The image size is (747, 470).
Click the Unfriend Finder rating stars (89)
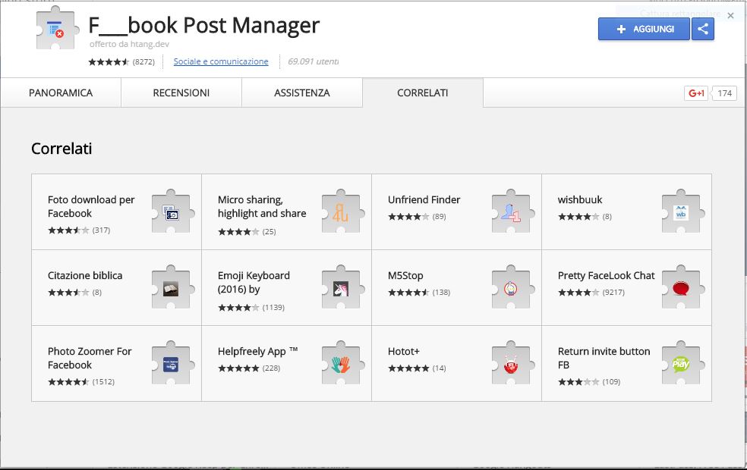point(417,217)
